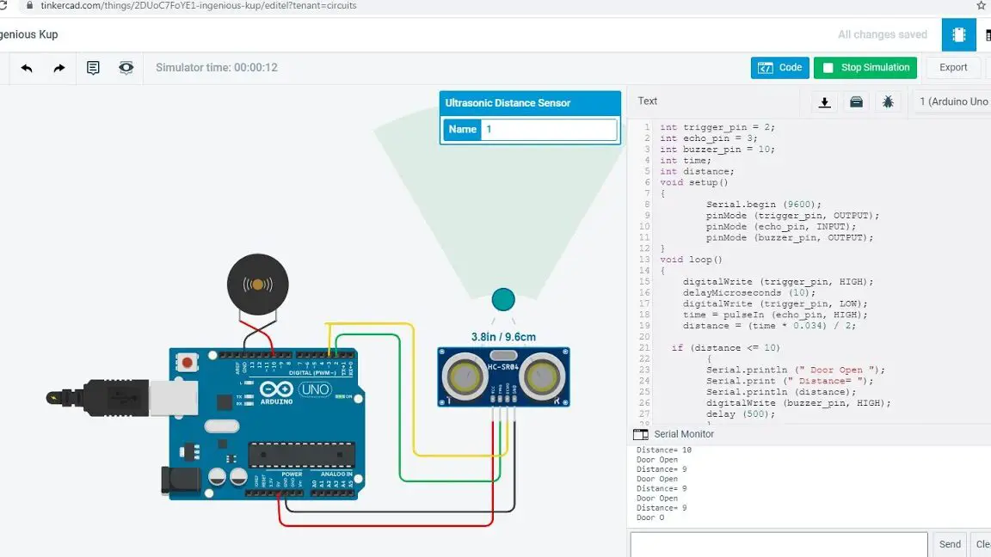Click the Ultrasonic Distance Sensor panel header

(x=530, y=102)
